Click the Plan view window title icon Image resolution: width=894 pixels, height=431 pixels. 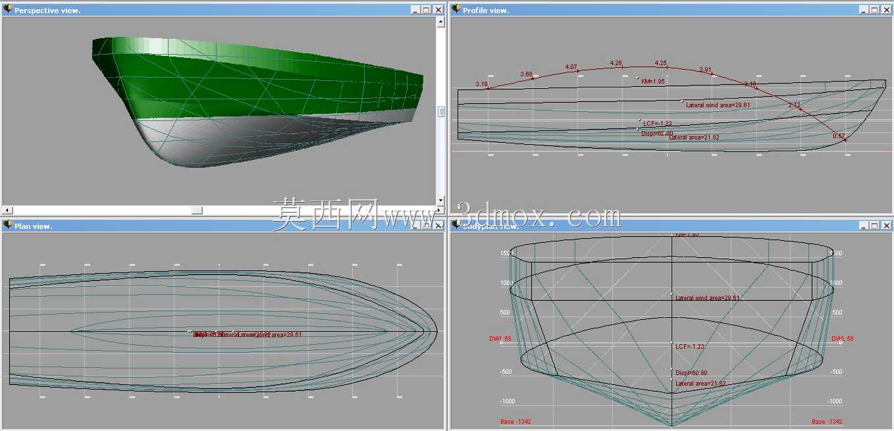click(x=8, y=225)
